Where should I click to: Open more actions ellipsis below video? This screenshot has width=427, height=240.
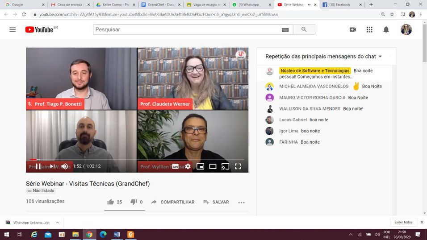pos(241,203)
